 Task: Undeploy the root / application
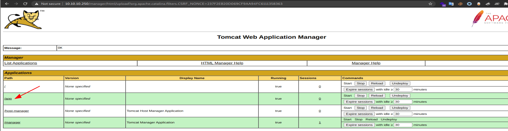(400, 83)
